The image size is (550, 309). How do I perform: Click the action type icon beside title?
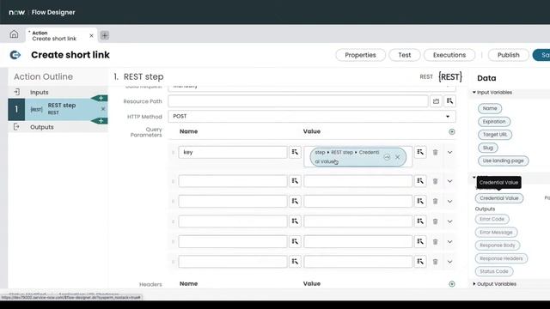click(x=15, y=55)
